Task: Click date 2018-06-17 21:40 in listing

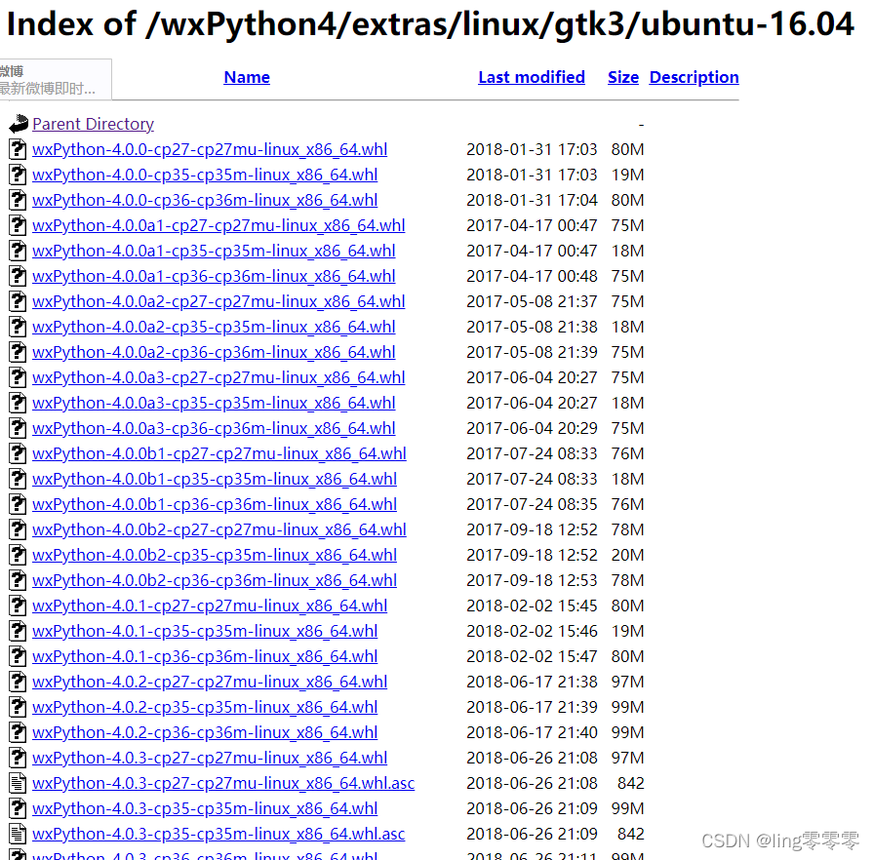Action: tap(532, 732)
